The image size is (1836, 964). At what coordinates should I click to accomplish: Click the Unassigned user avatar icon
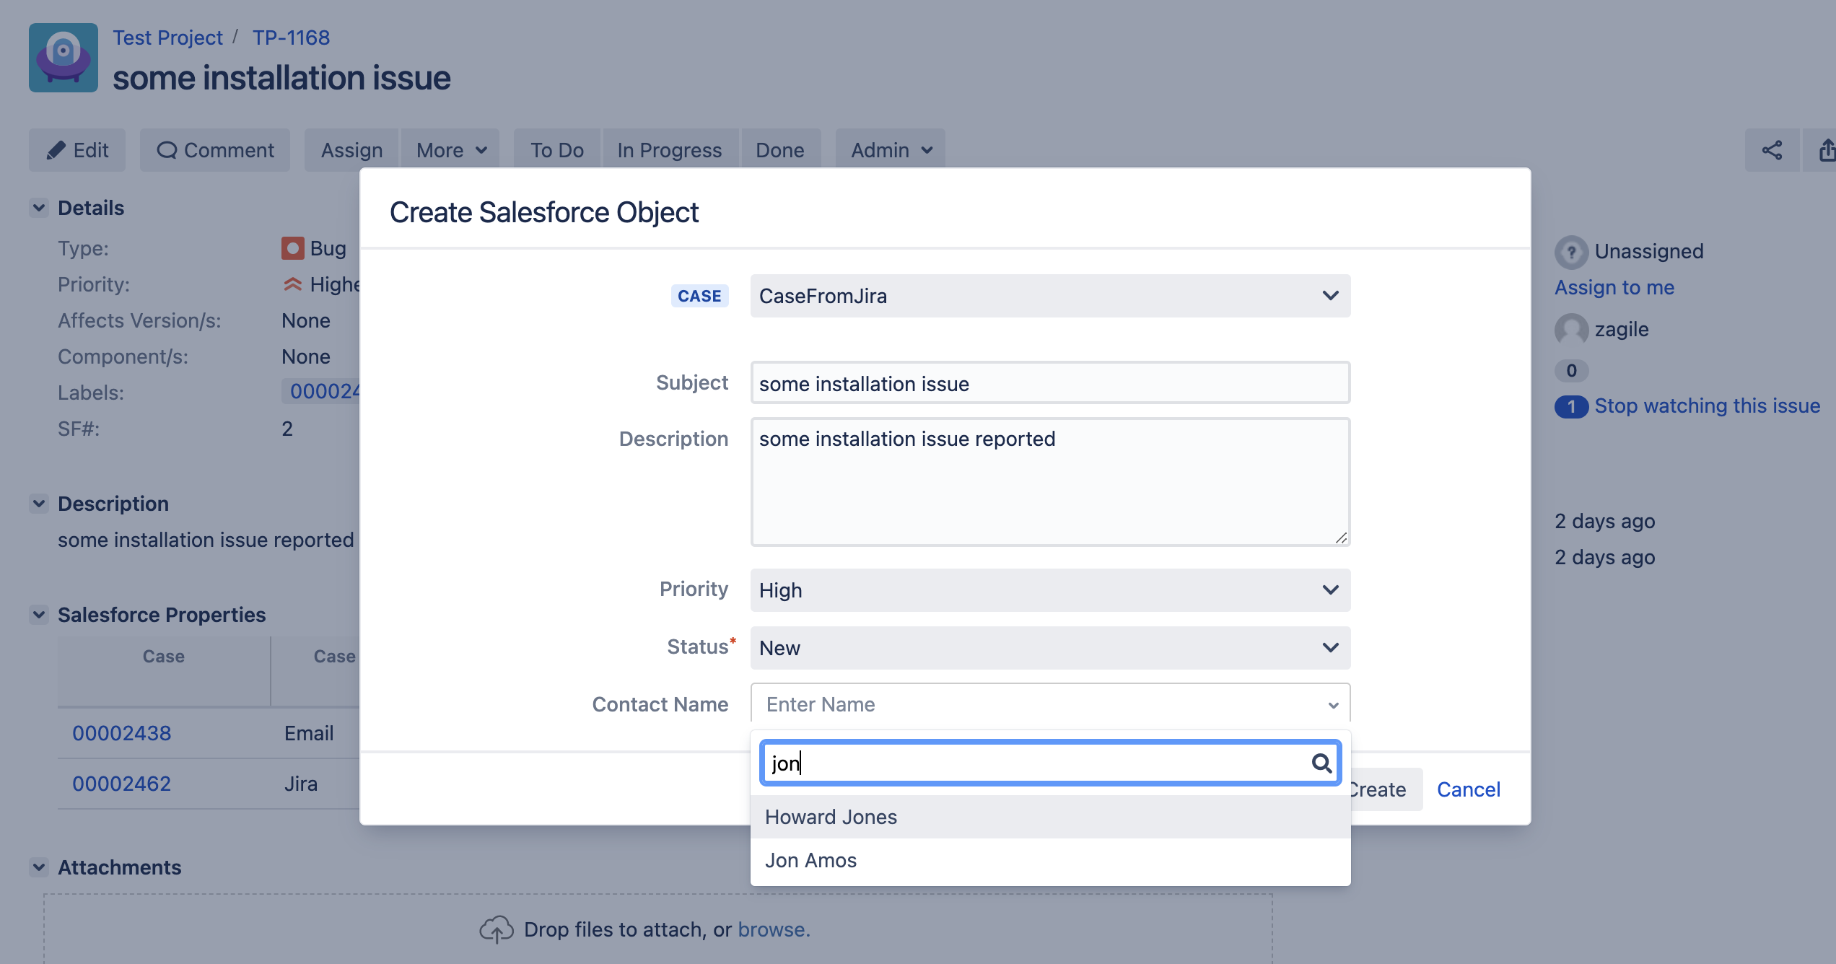pyautogui.click(x=1571, y=252)
